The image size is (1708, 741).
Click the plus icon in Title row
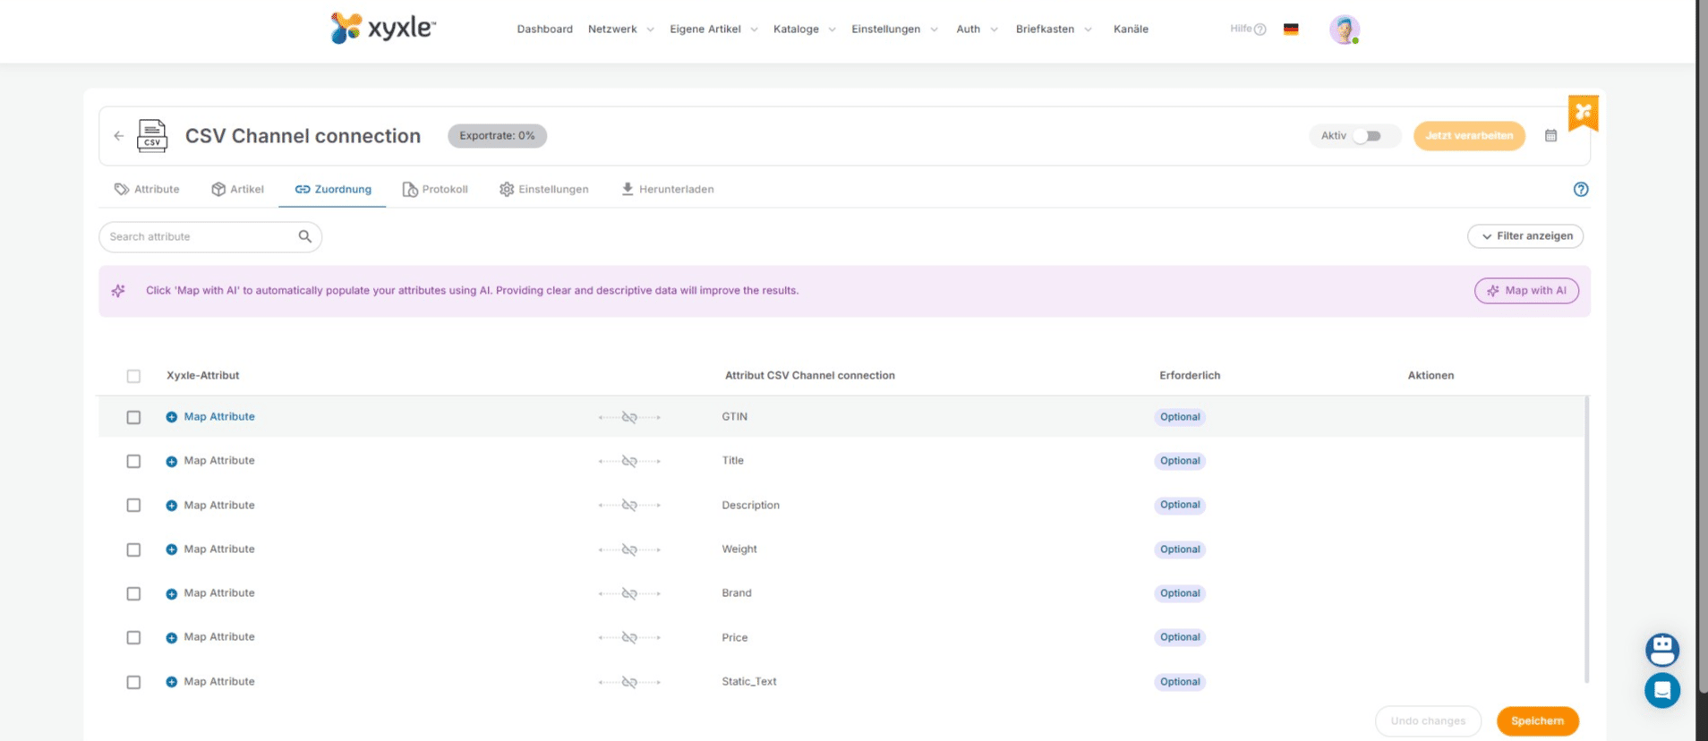pos(171,461)
